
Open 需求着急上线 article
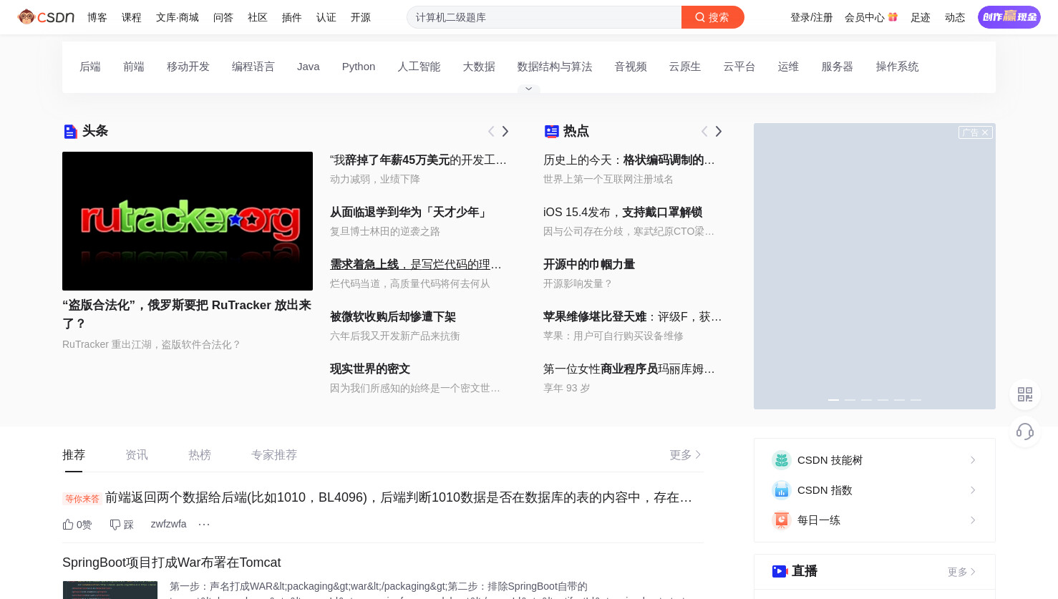[416, 264]
